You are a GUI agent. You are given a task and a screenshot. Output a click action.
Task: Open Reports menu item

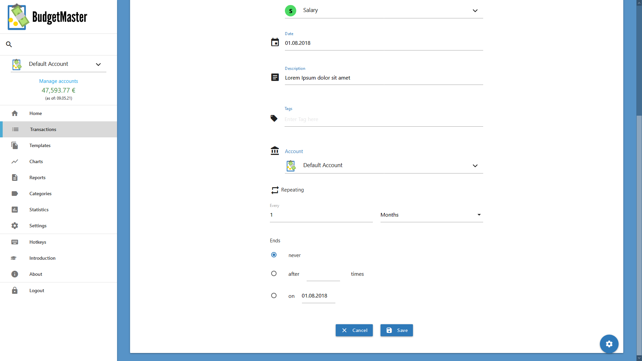tap(59, 177)
